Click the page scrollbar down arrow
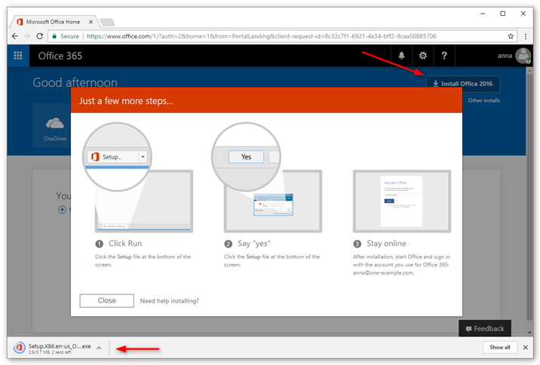This screenshot has width=540, height=365. point(529,333)
